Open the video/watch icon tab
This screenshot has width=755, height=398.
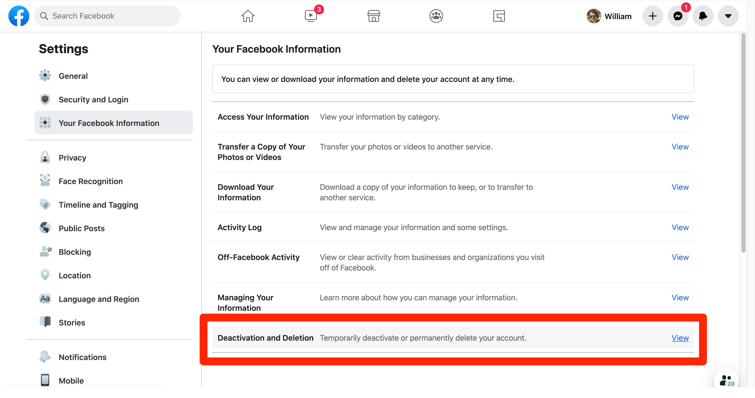point(310,15)
